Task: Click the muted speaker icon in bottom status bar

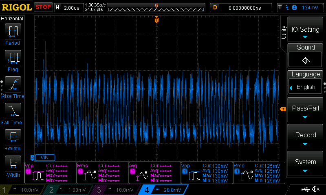Action: click(x=315, y=189)
